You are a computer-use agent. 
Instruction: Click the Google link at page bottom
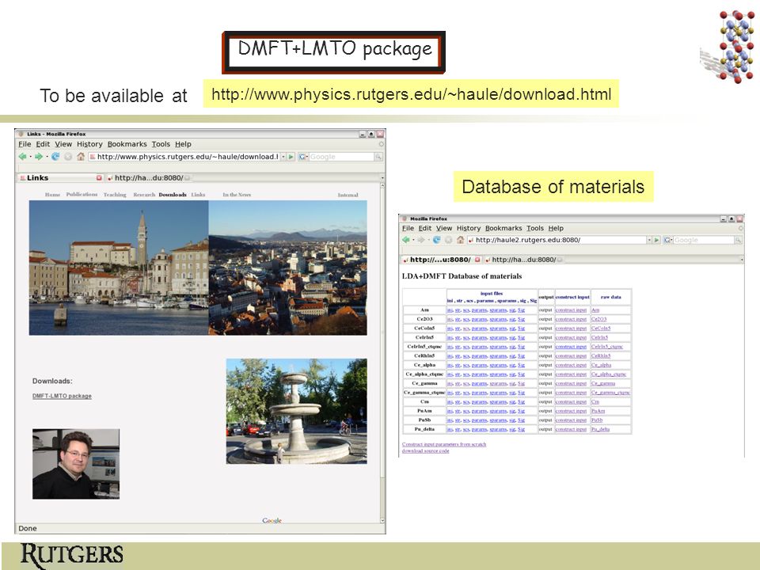pos(272,521)
